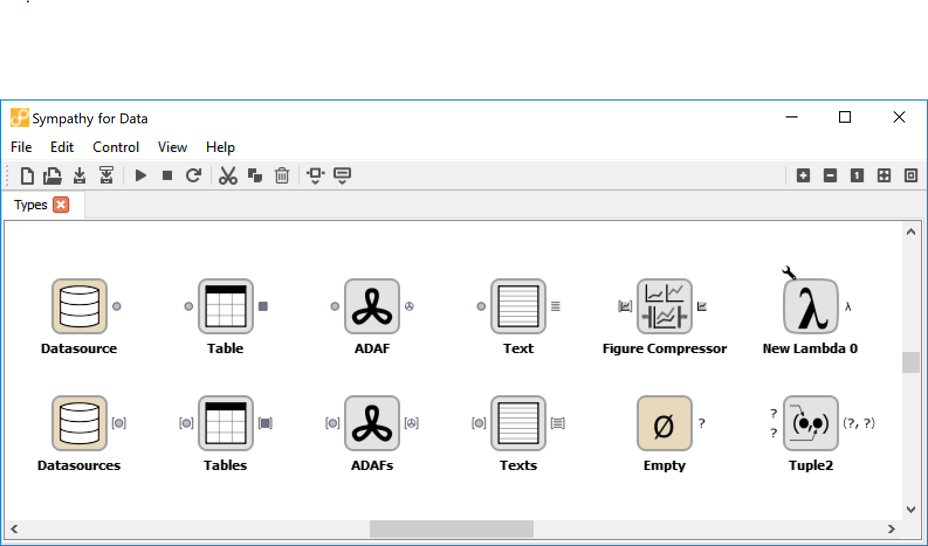Zoom in with the plus icon
This screenshot has width=928, height=546.
[x=803, y=175]
